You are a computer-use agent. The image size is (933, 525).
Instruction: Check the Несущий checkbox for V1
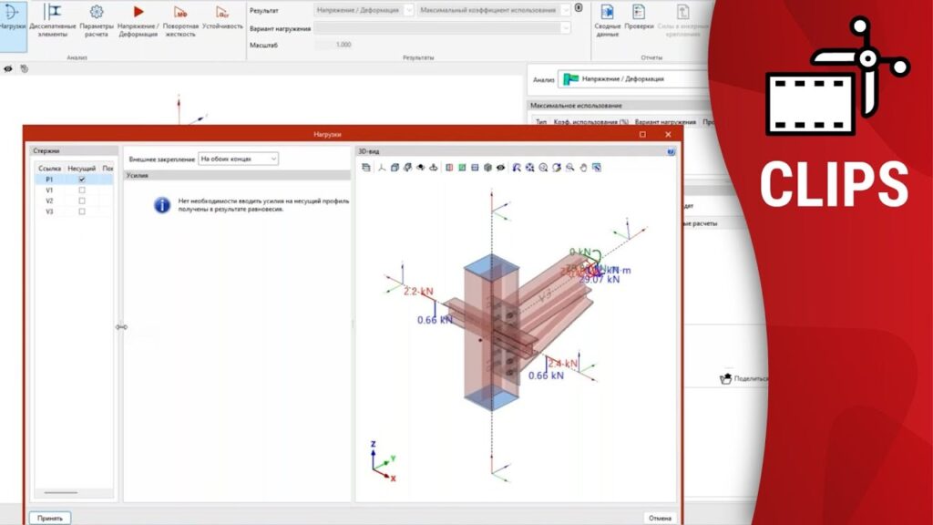point(82,190)
